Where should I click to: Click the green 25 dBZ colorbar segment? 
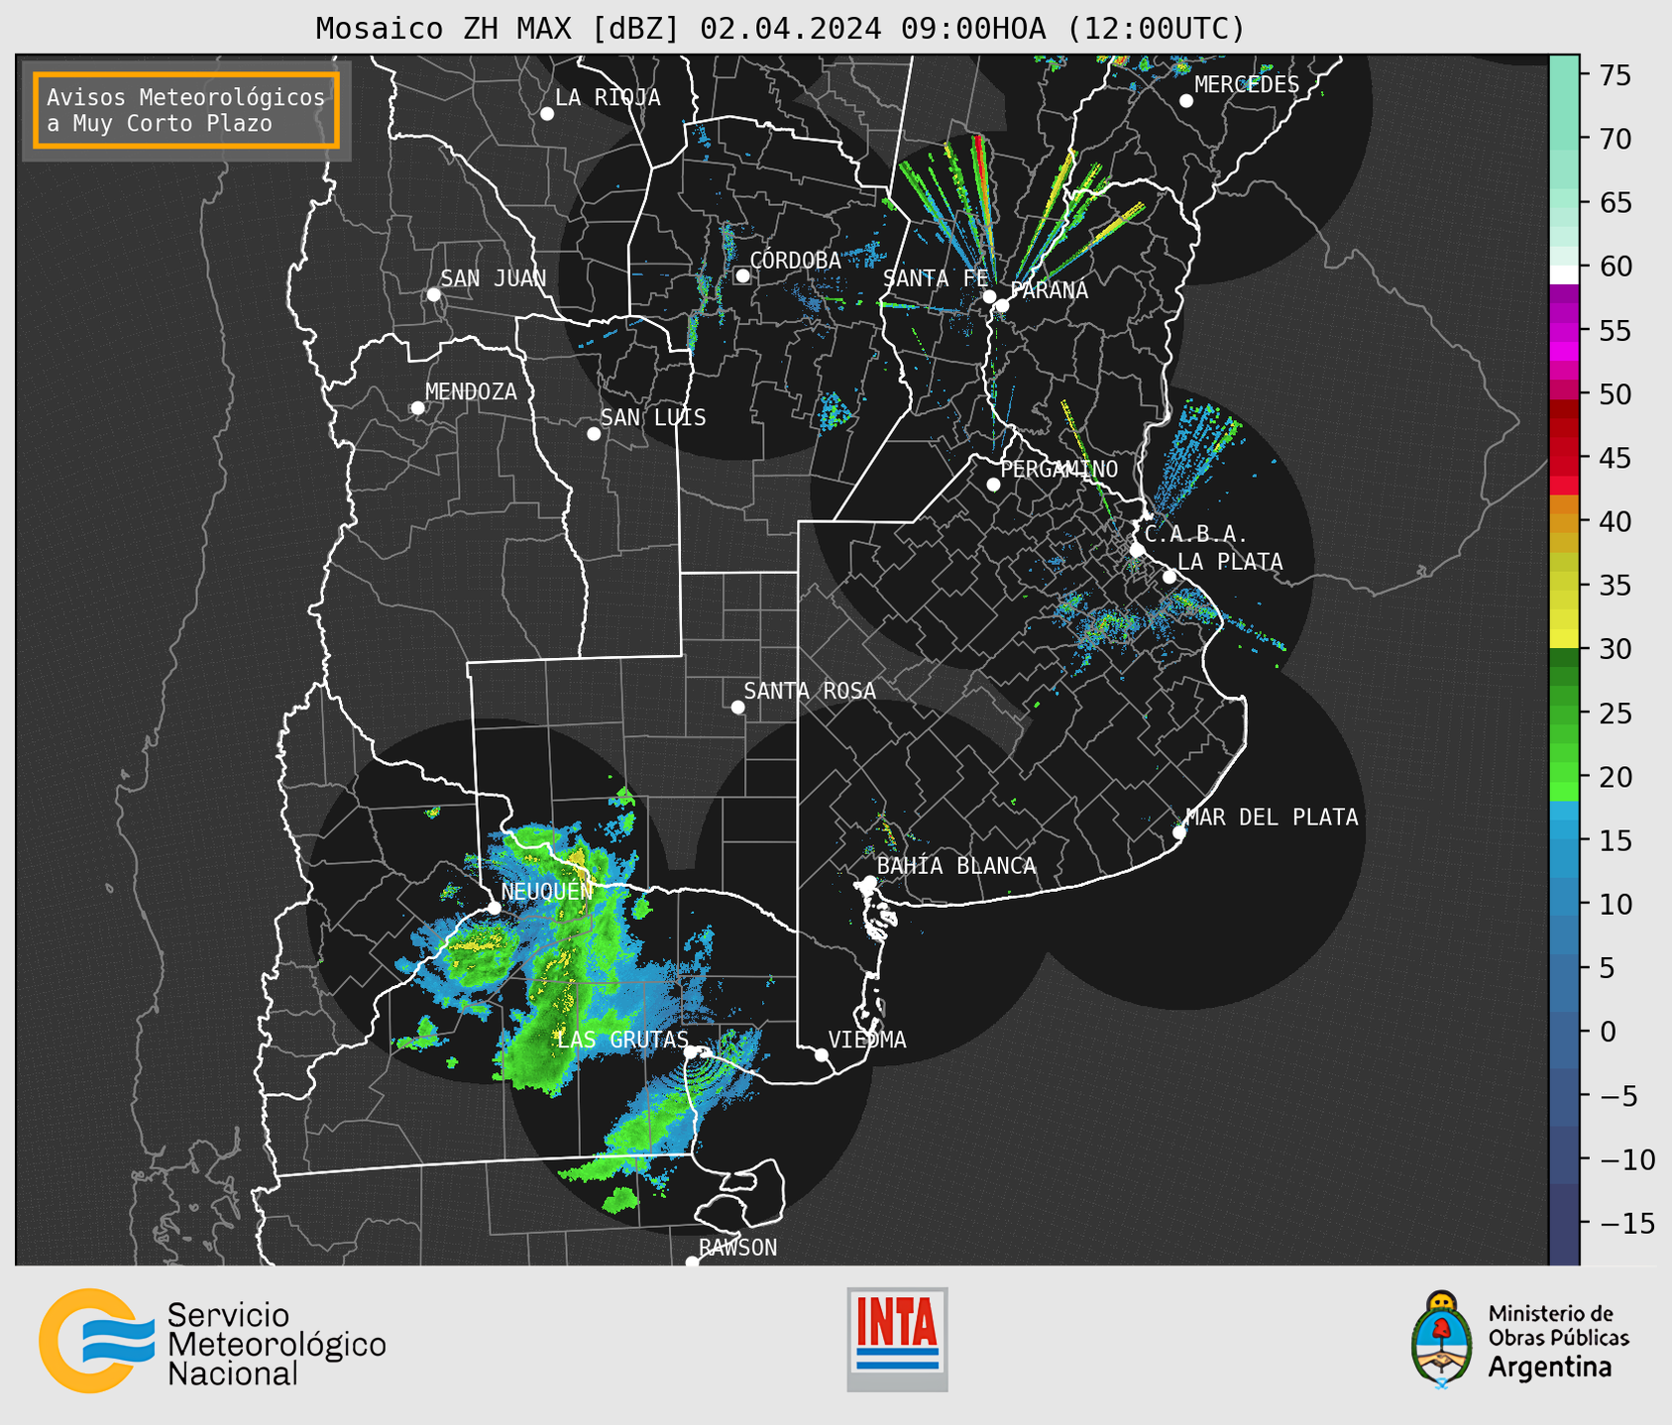pyautogui.click(x=1564, y=714)
